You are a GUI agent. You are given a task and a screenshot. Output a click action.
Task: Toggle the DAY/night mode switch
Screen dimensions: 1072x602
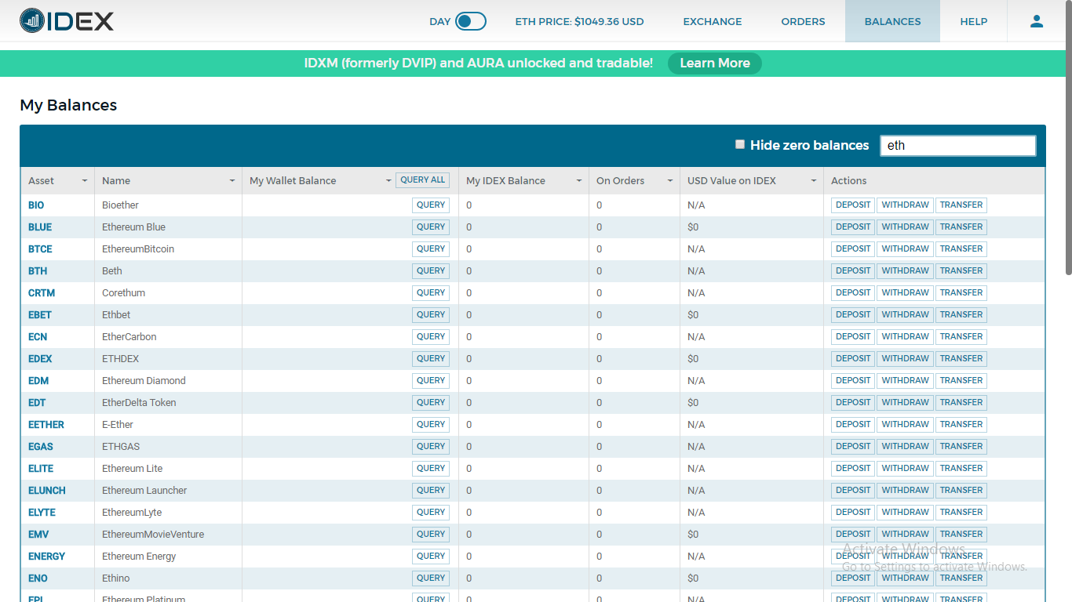click(x=471, y=21)
